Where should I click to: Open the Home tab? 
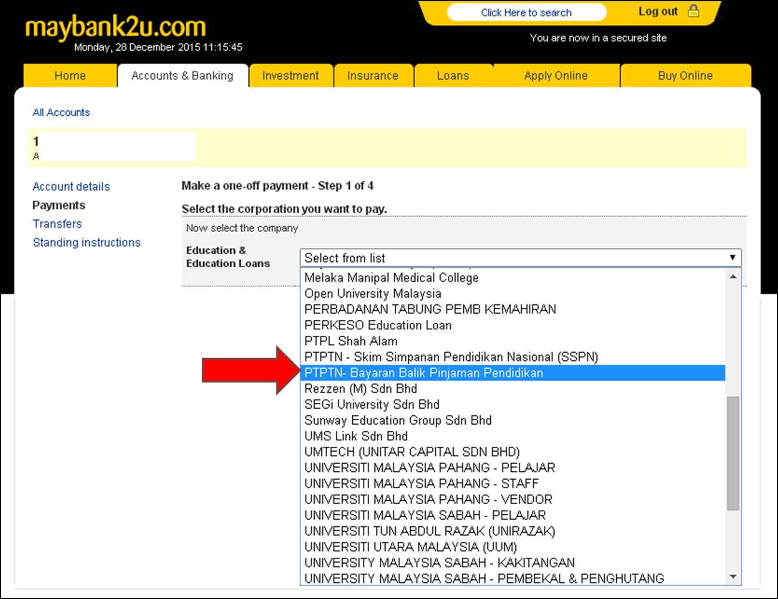coord(70,76)
